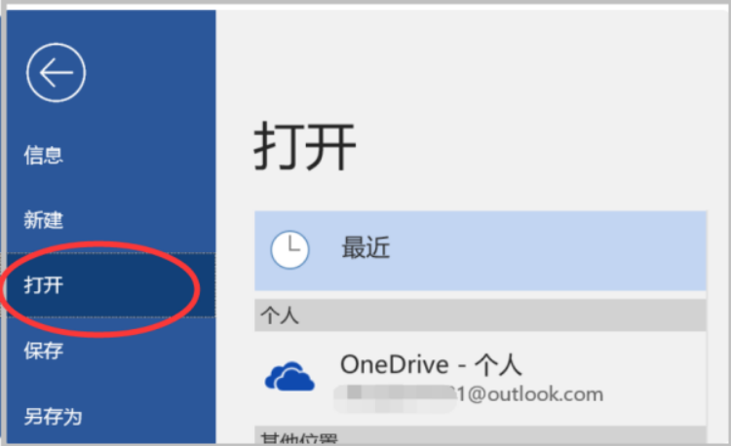731x446 pixels.
Task: Click the 个人 section header
Action: click(x=481, y=316)
